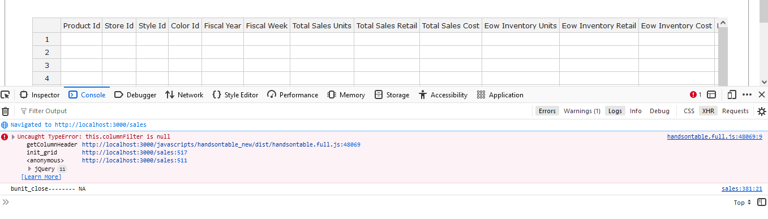Open the Style Editor tab
The image size is (768, 219).
coord(235,95)
